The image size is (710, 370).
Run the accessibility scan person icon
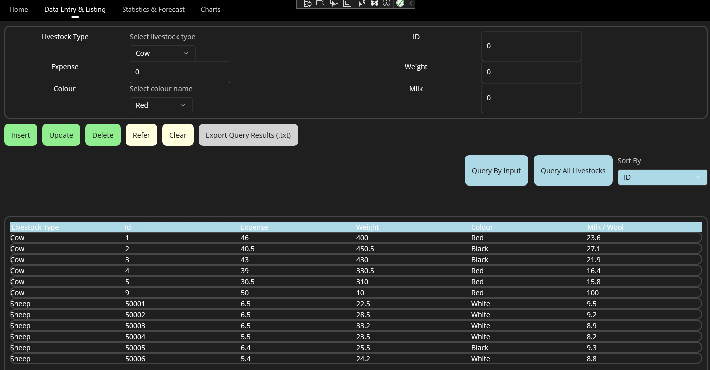coord(386,3)
